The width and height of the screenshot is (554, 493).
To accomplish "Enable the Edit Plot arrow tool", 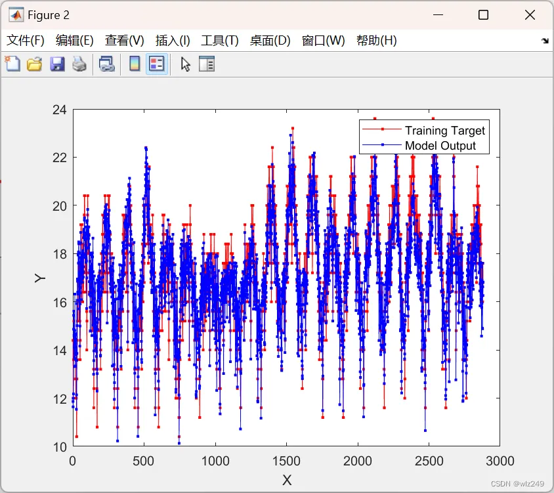I will click(x=186, y=64).
